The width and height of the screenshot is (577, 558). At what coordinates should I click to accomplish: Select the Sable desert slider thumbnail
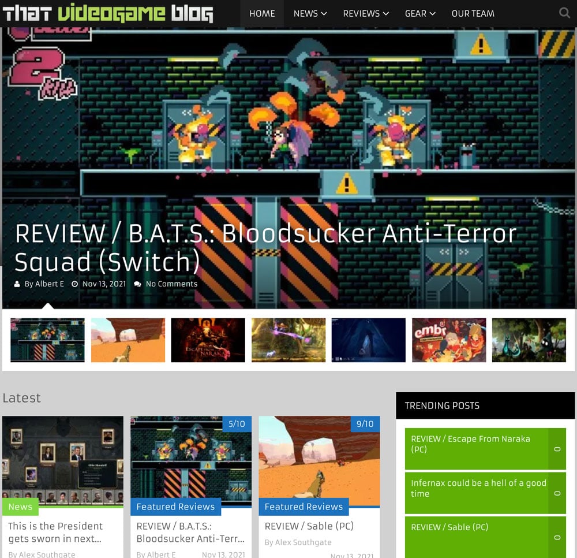click(128, 340)
